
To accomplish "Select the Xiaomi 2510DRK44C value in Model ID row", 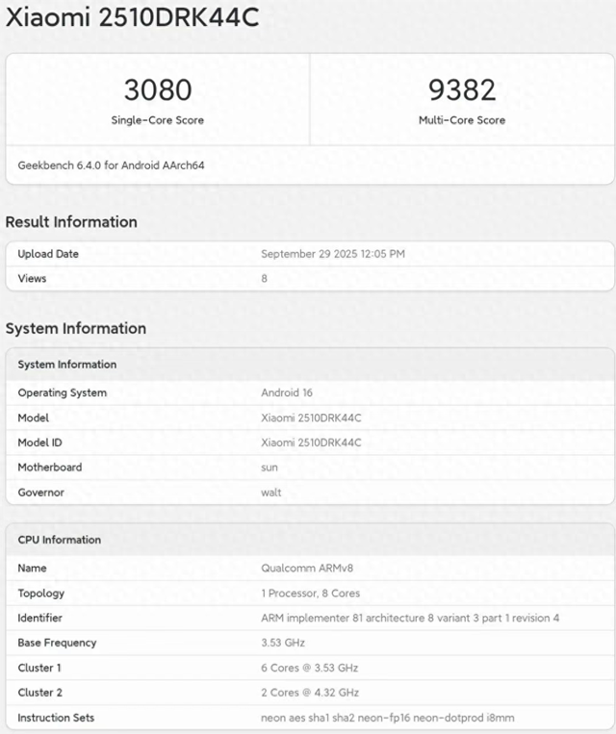I will coord(311,443).
